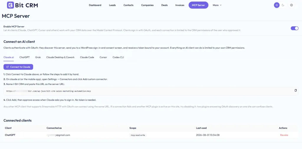Click the Bit CRM logo icon
Viewport: 302px width, 149px height.
pos(10,5)
